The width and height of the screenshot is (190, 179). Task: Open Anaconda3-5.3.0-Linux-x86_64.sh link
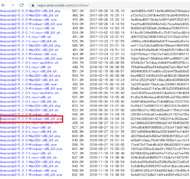pyautogui.click(x=28, y=132)
